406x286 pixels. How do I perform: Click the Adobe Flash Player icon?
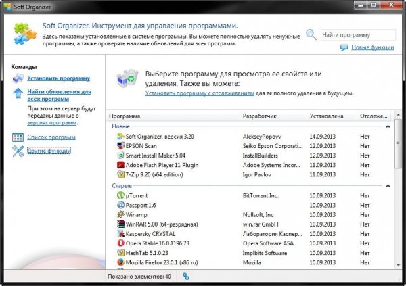tap(120, 165)
